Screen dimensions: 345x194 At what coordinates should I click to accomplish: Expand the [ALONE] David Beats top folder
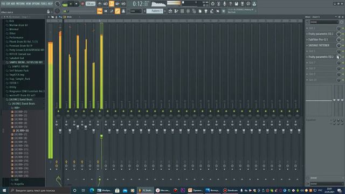click(20, 100)
